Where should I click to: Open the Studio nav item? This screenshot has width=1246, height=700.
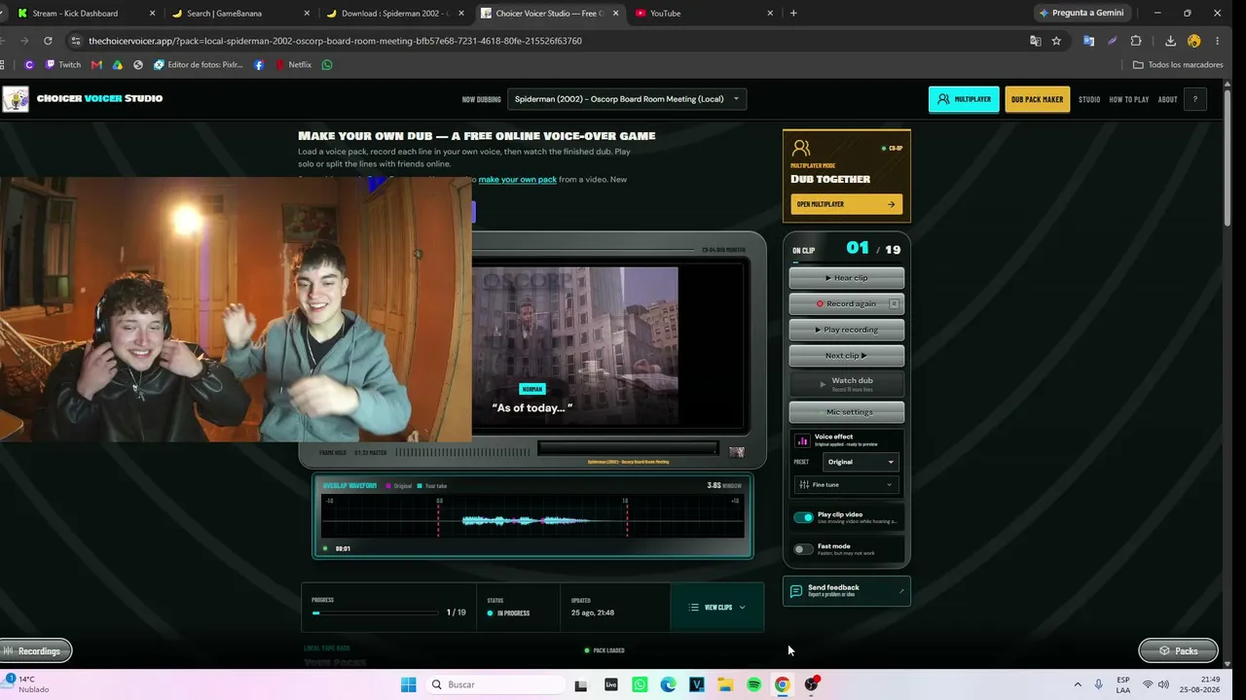tap(1089, 99)
